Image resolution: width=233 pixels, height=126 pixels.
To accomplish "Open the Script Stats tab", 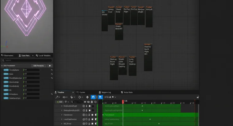I will [128, 92].
